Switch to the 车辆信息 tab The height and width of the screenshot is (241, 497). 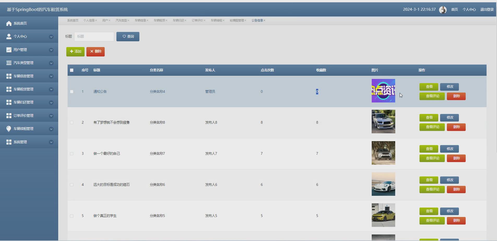140,20
